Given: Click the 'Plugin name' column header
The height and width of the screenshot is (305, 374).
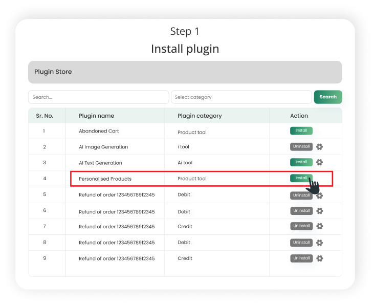Looking at the screenshot, I should click(96, 116).
